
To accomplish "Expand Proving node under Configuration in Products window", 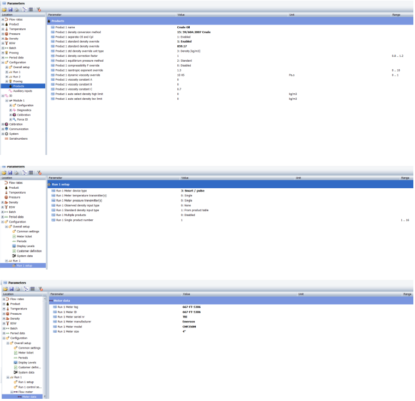I will pos(7,81).
